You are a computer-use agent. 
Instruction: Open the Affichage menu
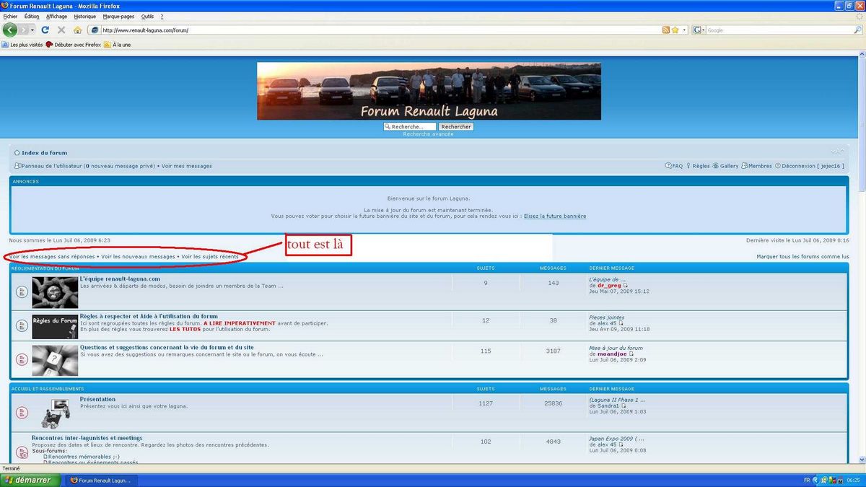pos(56,16)
